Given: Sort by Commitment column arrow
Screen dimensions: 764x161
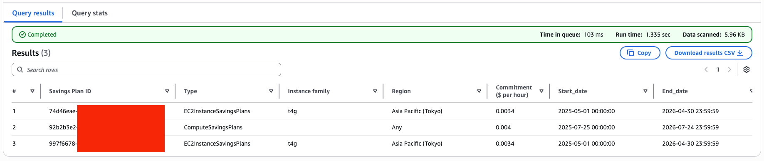Looking at the screenshot, I should (541, 91).
